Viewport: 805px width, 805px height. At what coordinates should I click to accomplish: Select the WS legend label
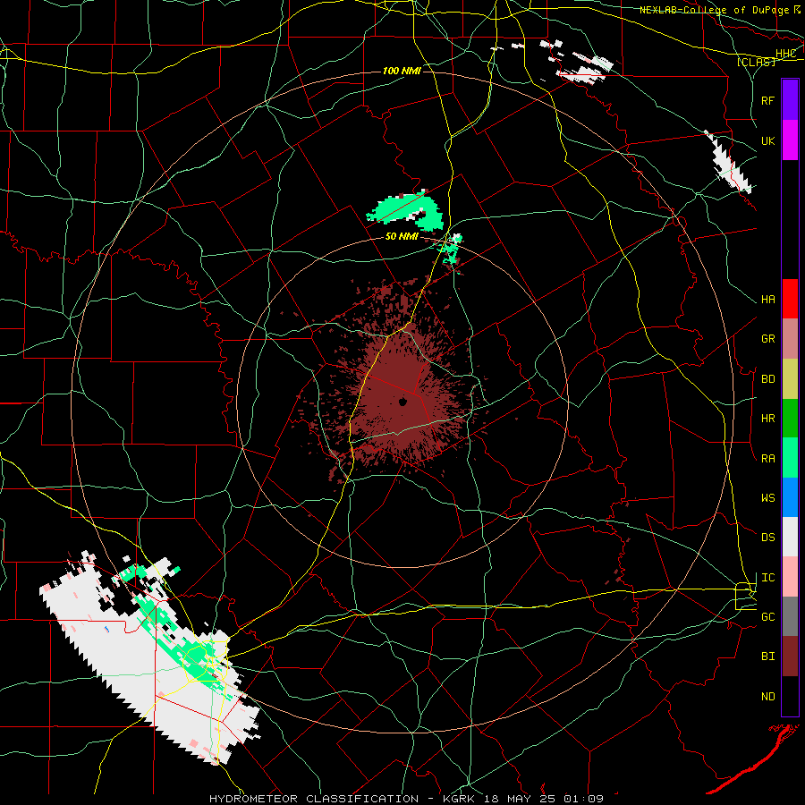click(x=768, y=498)
